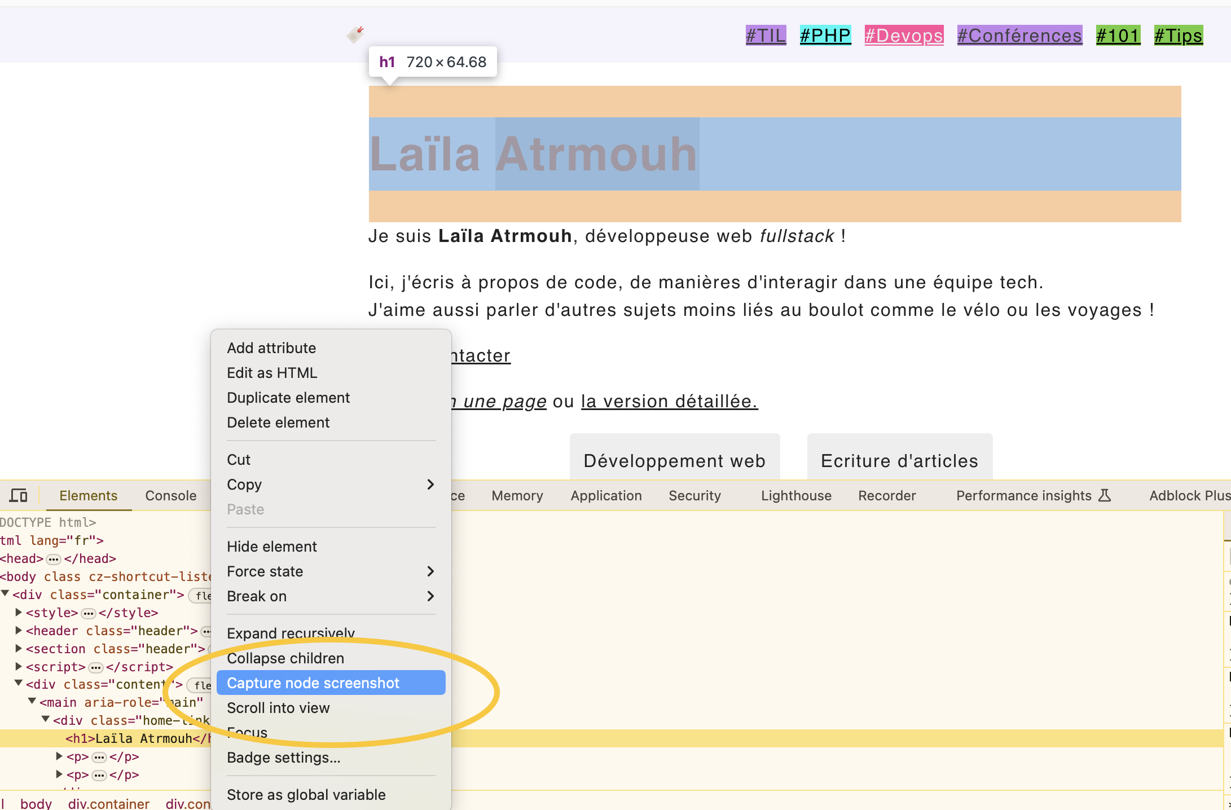Collapse the div class="content" node
Viewport: 1231px width, 810px height.
pos(19,683)
